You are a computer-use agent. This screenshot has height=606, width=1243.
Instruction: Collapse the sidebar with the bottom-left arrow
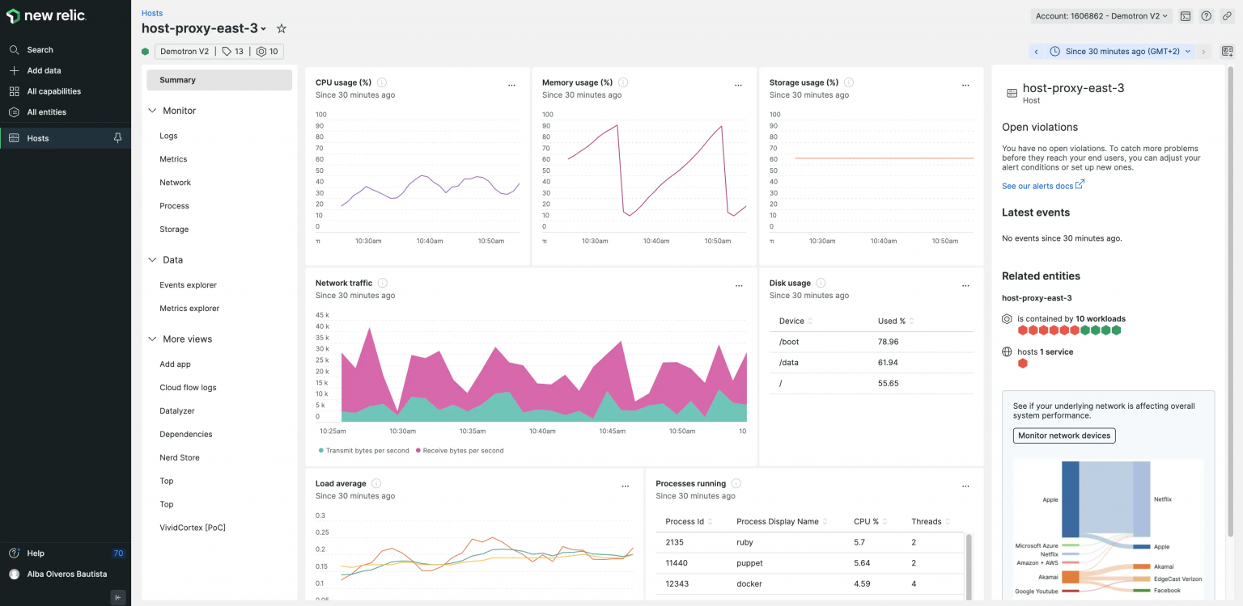[x=118, y=596]
